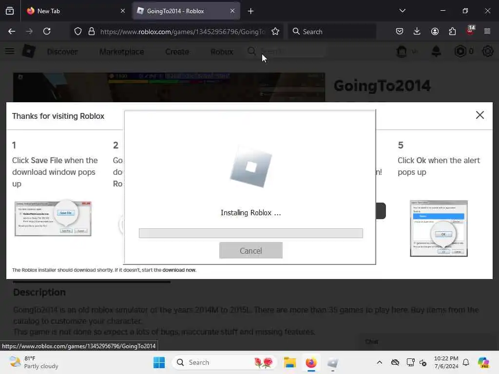Open the Firefox application menu
This screenshot has width=499, height=374.
[x=487, y=31]
